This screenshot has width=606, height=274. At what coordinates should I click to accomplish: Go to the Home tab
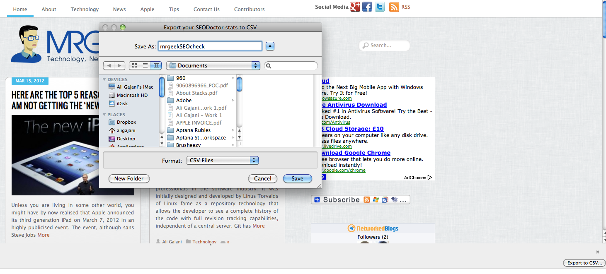[x=20, y=9]
